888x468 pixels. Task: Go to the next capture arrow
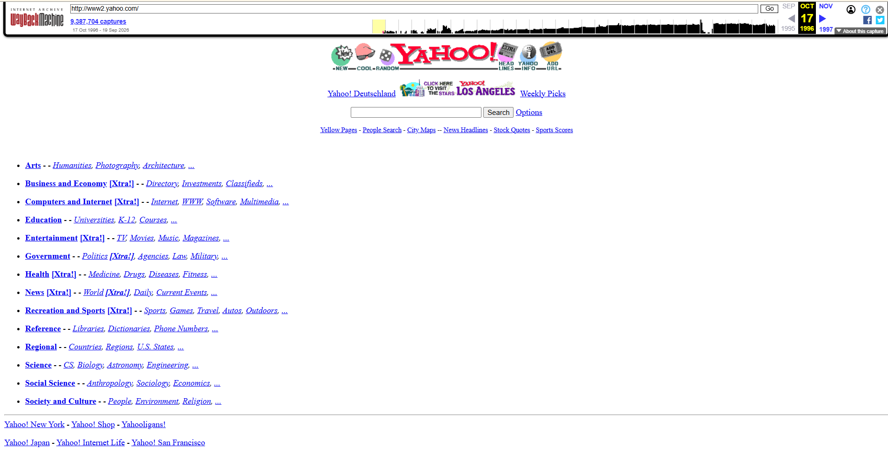click(822, 19)
